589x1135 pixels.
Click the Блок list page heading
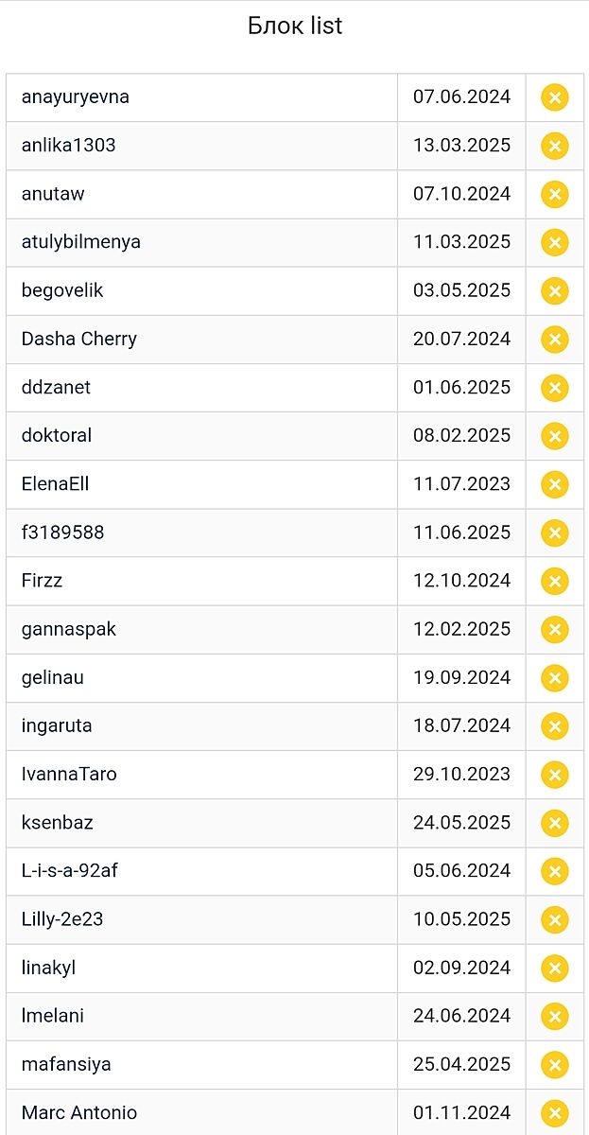(295, 26)
